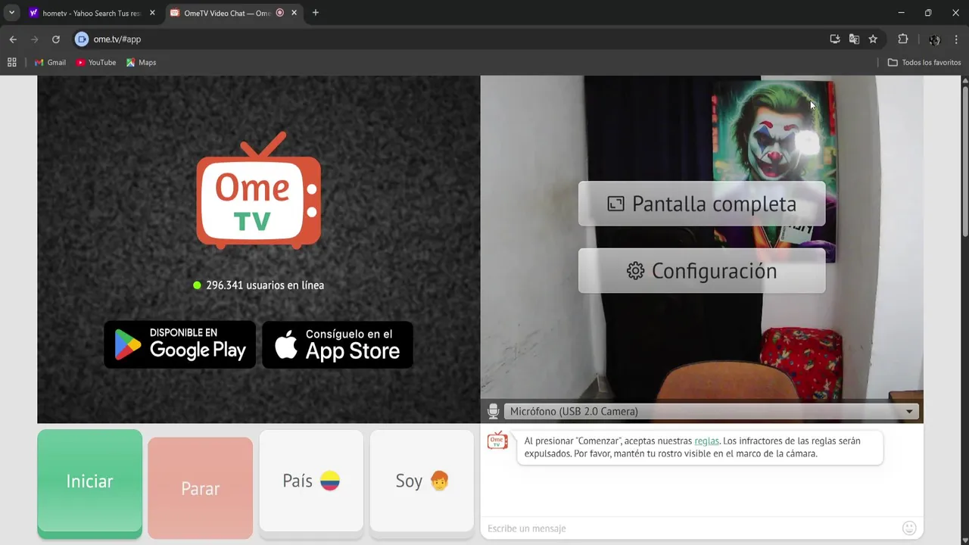This screenshot has height=545, width=969.
Task: Click the Colombia flag icon
Action: point(330,481)
